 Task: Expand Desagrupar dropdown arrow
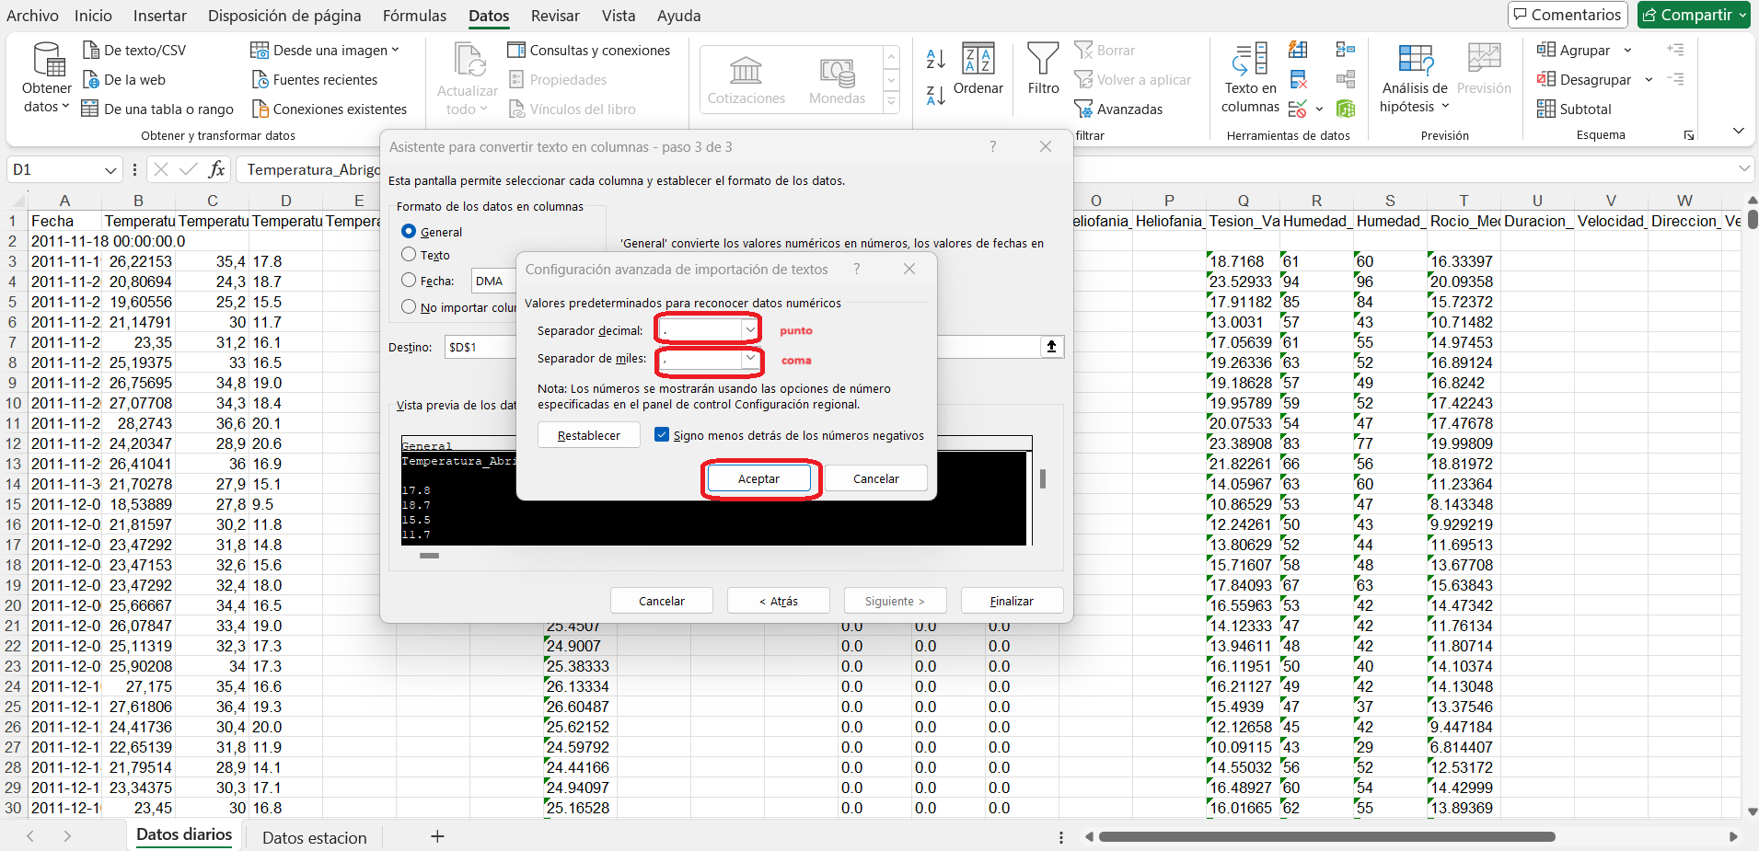[x=1649, y=80]
